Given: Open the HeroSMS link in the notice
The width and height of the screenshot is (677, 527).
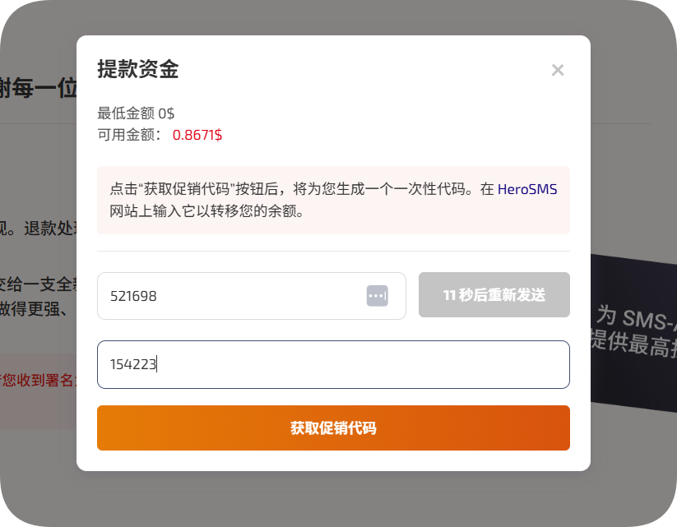Looking at the screenshot, I should pos(527,189).
